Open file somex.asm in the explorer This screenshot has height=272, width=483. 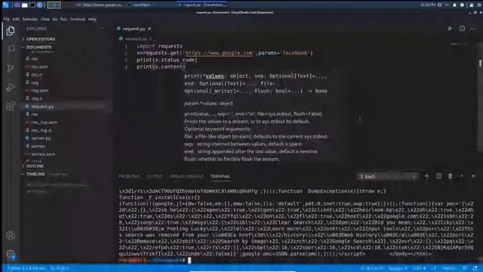point(43,154)
